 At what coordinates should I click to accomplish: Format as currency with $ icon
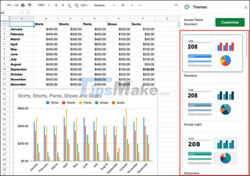pos(56,5)
